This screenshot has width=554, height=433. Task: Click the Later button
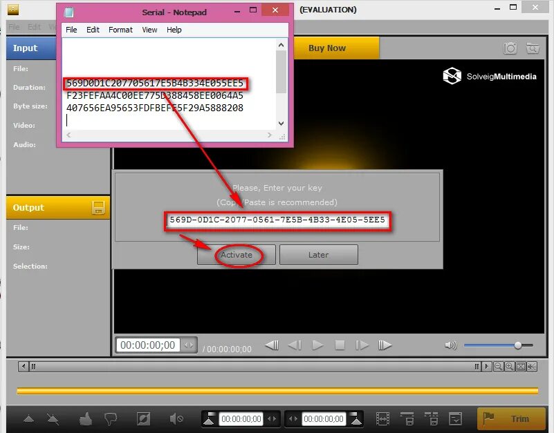point(319,255)
